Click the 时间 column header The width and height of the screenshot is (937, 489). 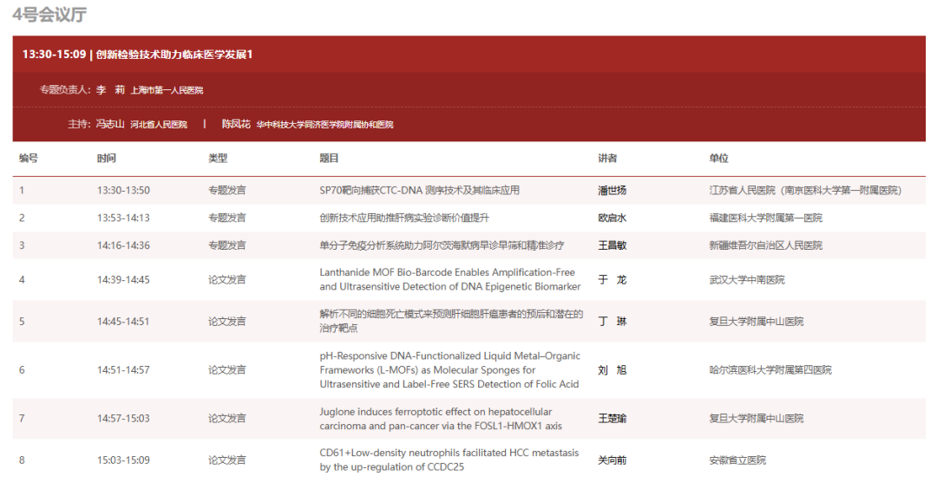(107, 158)
